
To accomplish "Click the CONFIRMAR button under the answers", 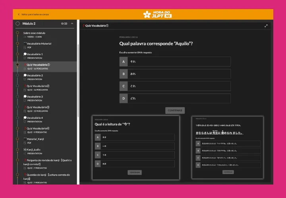I will pyautogui.click(x=175, y=110).
